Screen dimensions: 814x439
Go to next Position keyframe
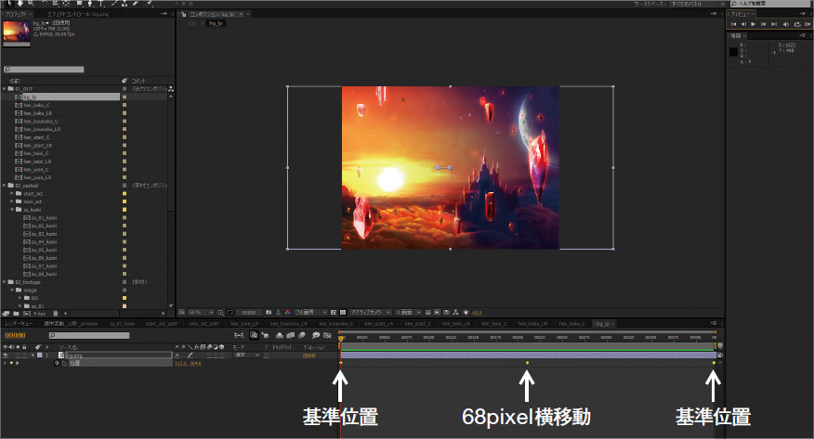17,363
